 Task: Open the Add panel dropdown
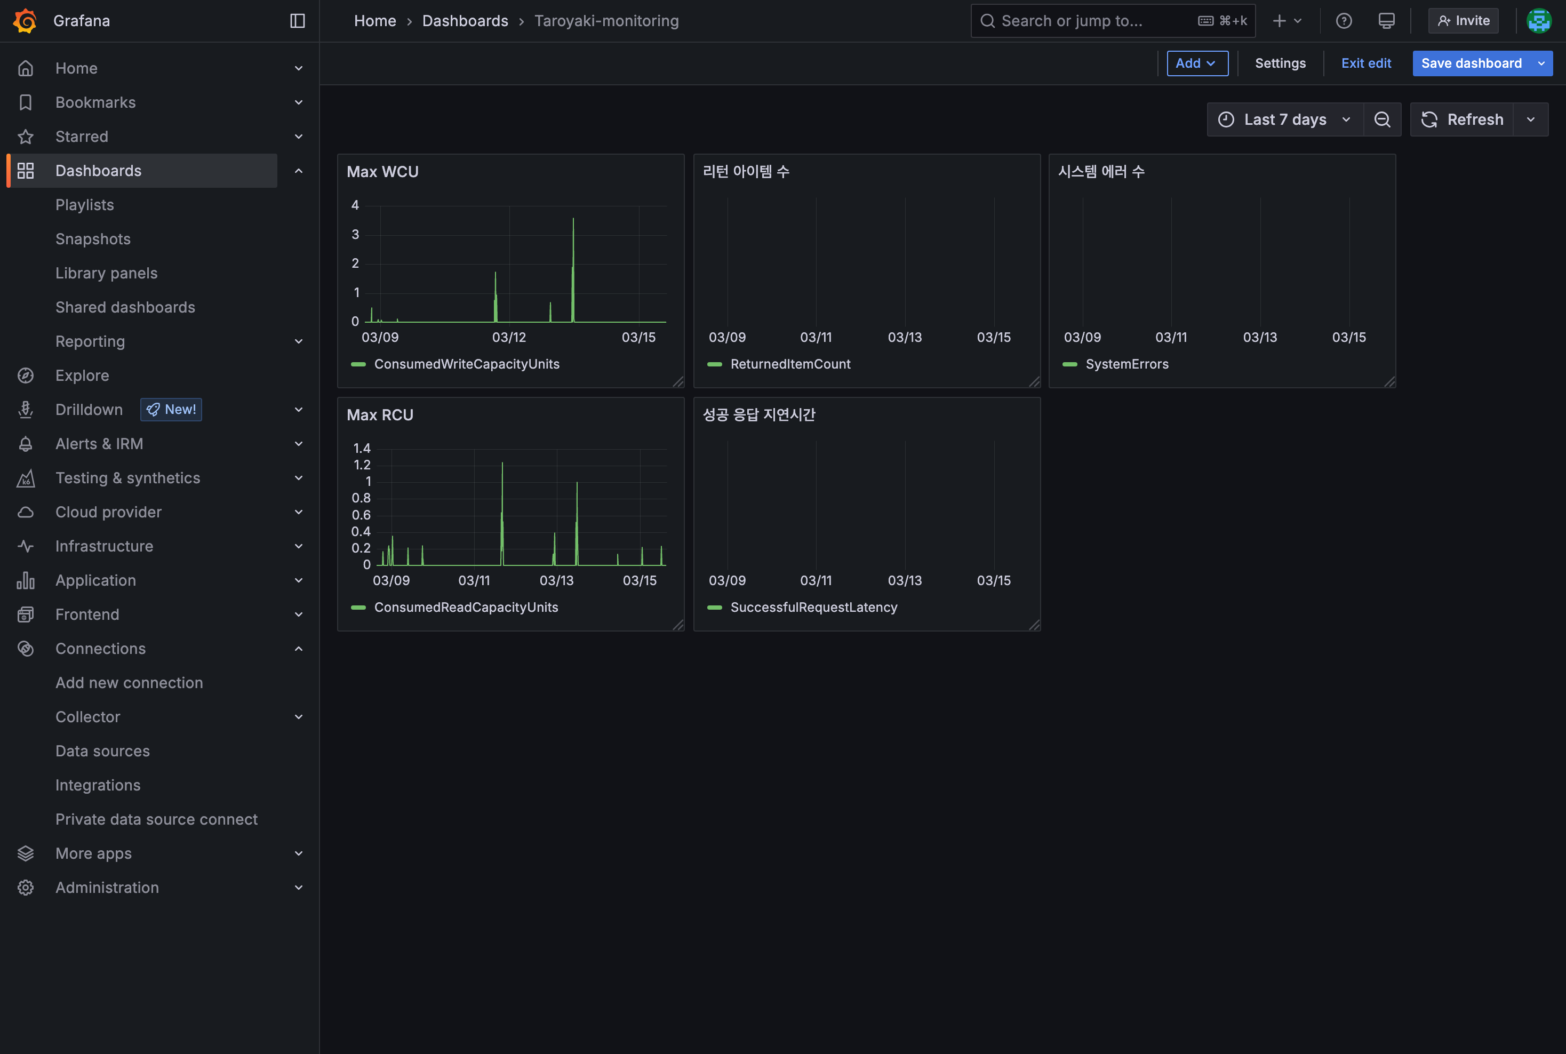click(1196, 63)
